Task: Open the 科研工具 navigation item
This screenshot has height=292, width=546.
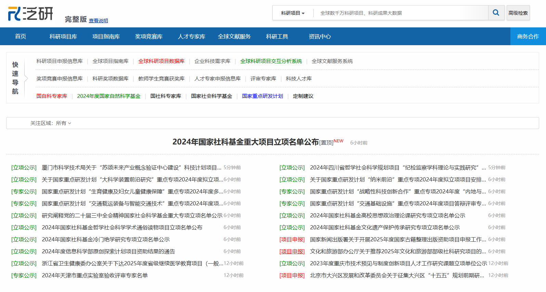Action: 277,36
